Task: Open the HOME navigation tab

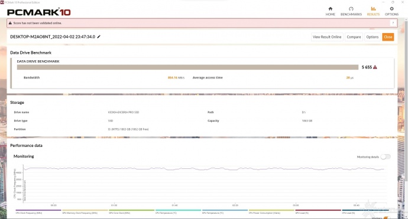Action: 330,11
